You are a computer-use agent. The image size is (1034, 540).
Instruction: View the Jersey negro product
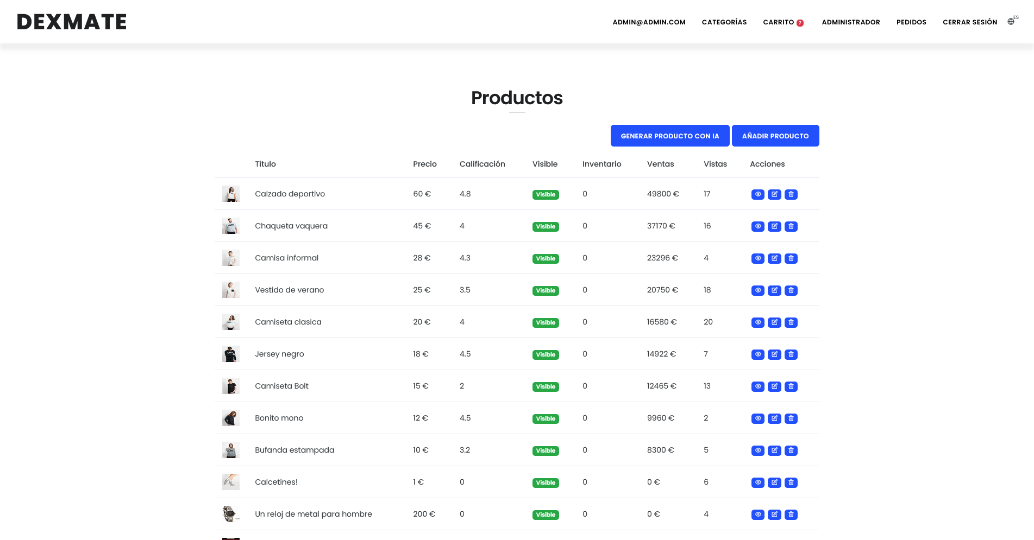click(x=757, y=354)
